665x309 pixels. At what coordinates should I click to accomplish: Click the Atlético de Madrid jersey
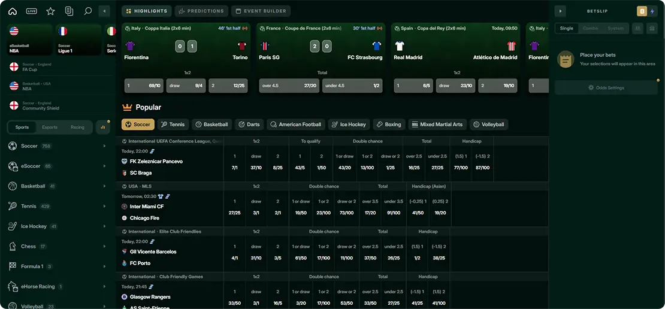512,46
